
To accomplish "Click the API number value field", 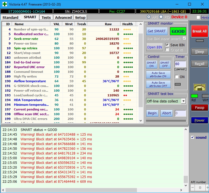I will [200, 187].
